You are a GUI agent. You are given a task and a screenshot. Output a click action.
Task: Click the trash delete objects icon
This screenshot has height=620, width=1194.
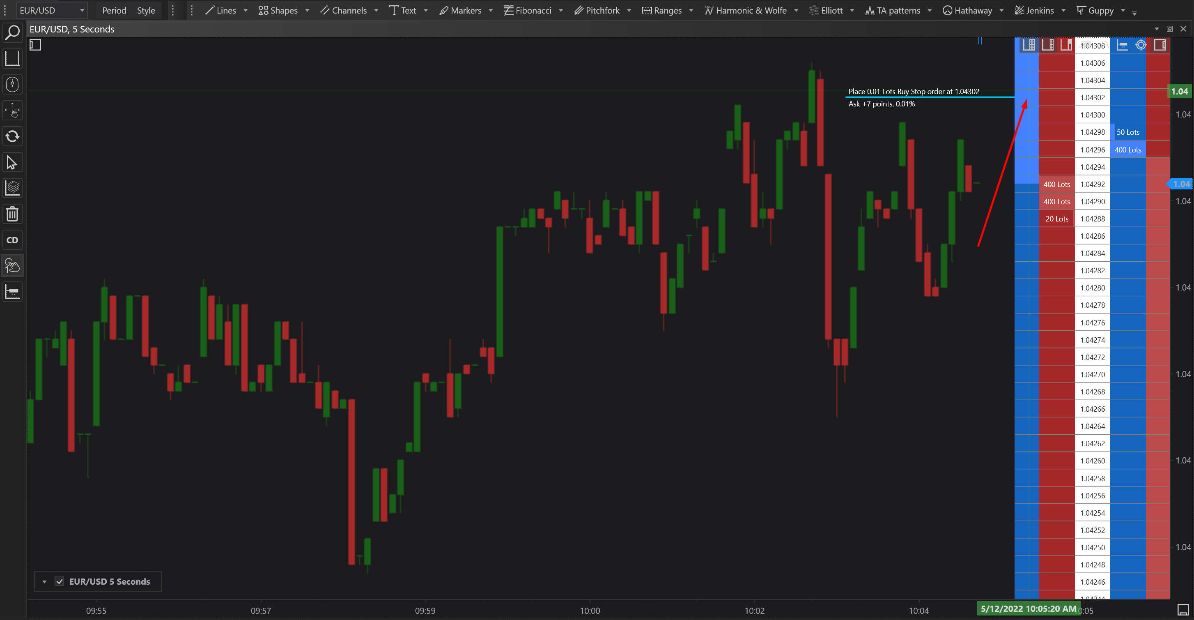[12, 214]
